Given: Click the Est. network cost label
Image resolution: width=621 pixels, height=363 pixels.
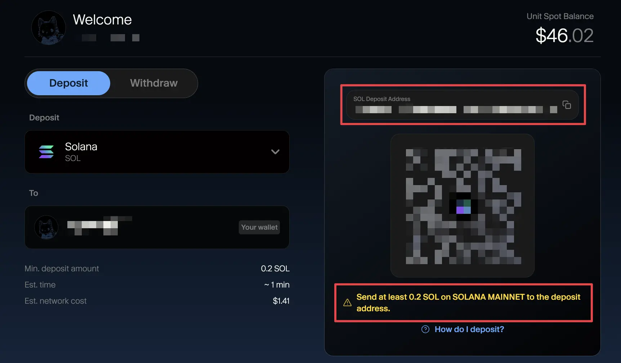Looking at the screenshot, I should (55, 301).
